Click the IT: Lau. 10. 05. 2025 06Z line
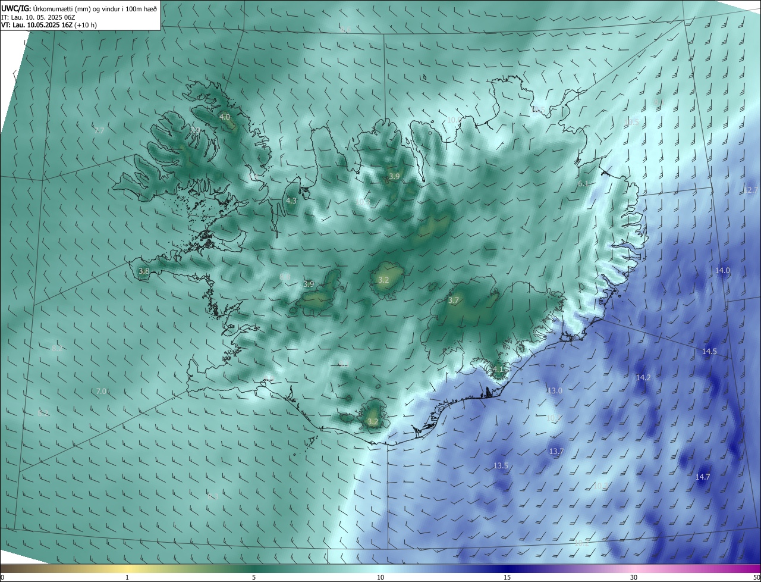This screenshot has height=582, width=761. tap(38, 18)
